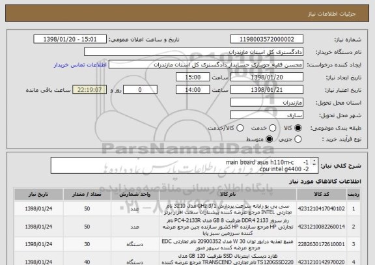
Task: Open the buyer contact information link
Action: click(80, 65)
